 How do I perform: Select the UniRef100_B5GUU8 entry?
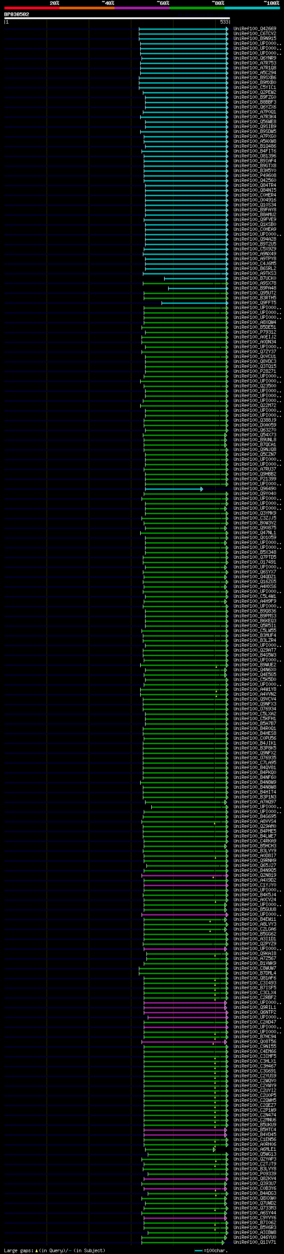[255, 909]
